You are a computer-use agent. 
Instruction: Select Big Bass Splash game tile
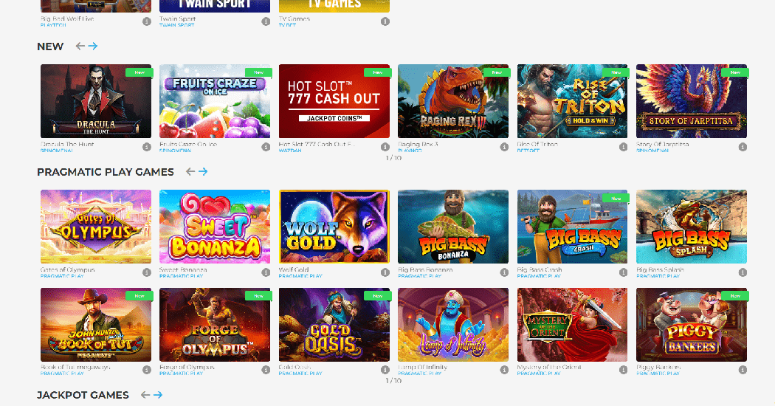[692, 227]
